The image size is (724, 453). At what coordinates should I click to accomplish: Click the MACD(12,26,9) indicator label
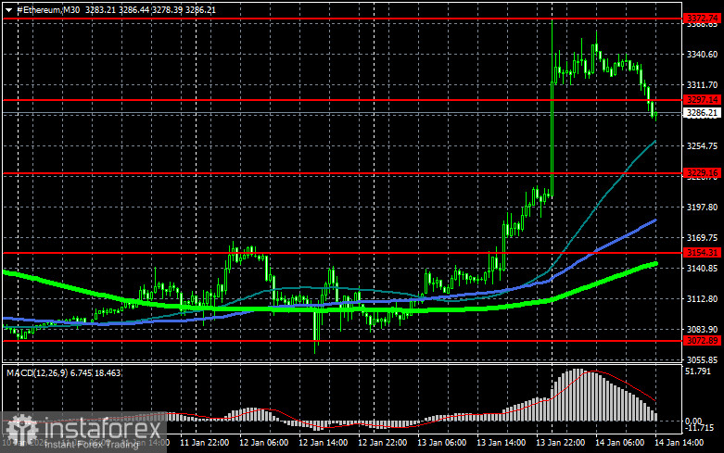coord(37,372)
